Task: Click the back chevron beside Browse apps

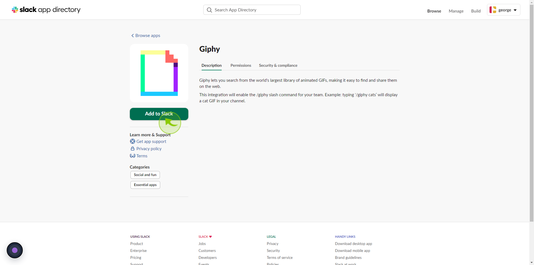Action: pyautogui.click(x=132, y=36)
